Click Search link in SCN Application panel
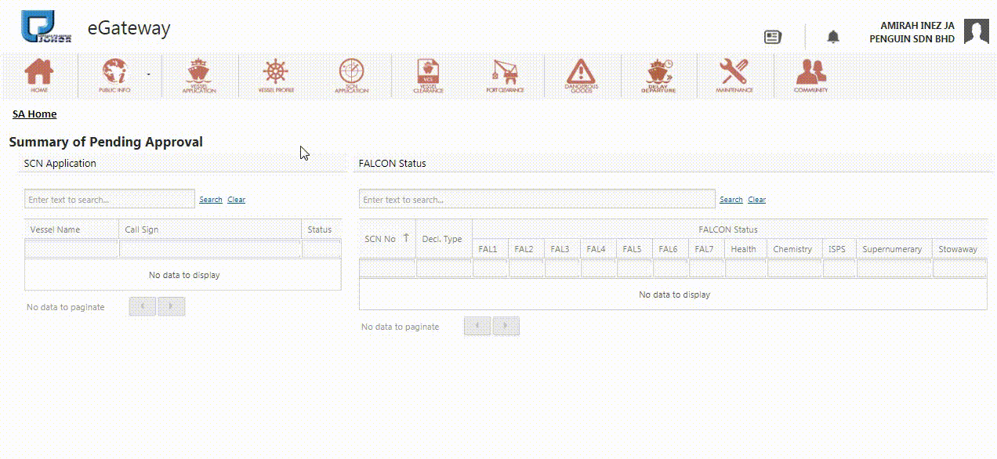This screenshot has height=459, width=997. tap(210, 200)
